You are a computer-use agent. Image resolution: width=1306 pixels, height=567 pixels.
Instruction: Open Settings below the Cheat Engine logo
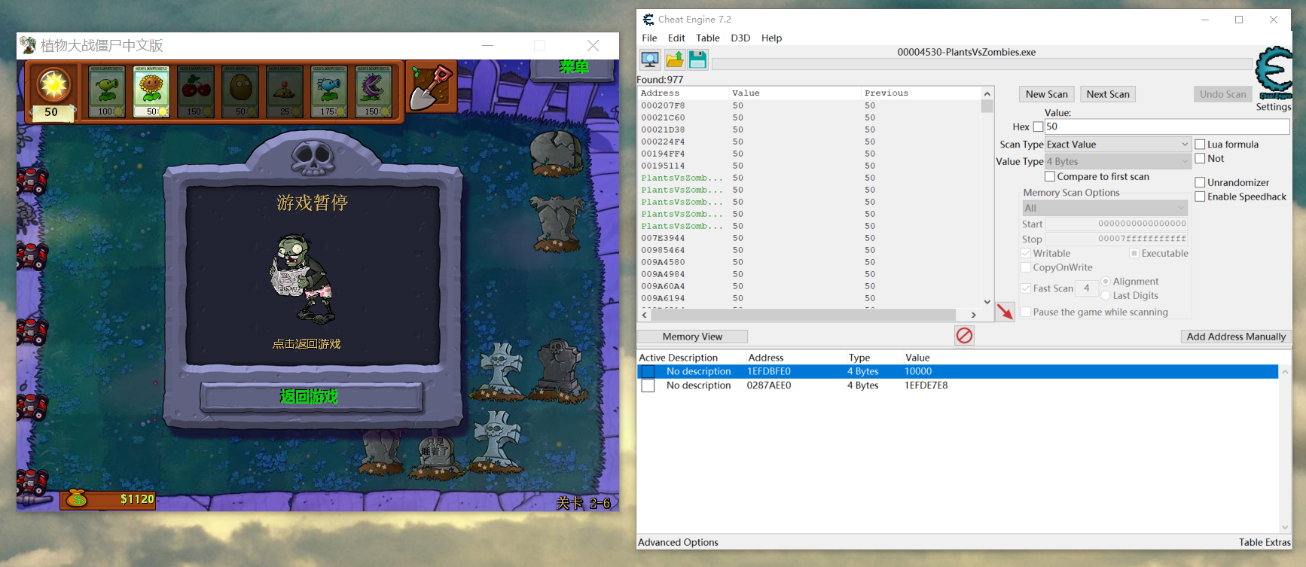point(1273,107)
